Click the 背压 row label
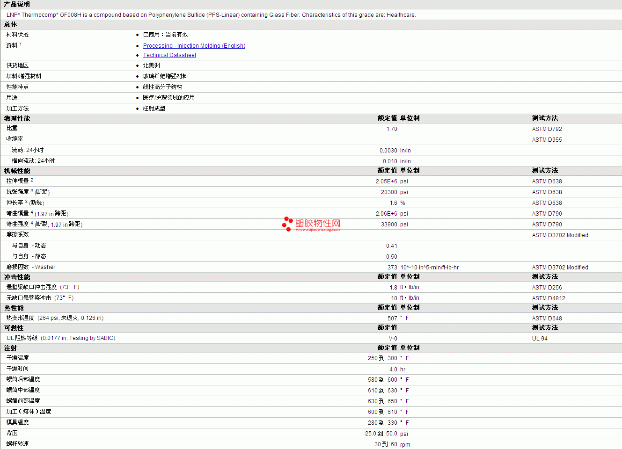This screenshot has width=622, height=449. [x=12, y=433]
